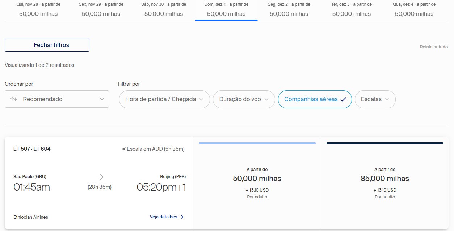Image resolution: width=454 pixels, height=231 pixels.
Task: Select the Seg, dez 2 date tab
Action: pos(289,10)
